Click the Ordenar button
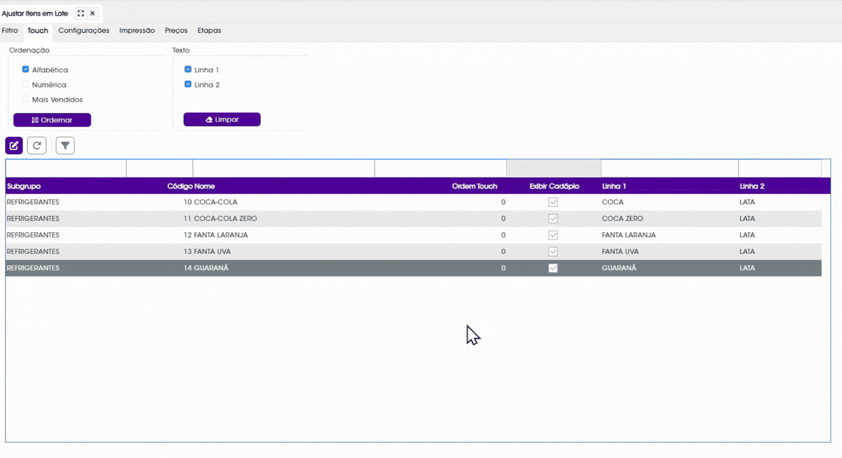842x458 pixels. point(52,120)
